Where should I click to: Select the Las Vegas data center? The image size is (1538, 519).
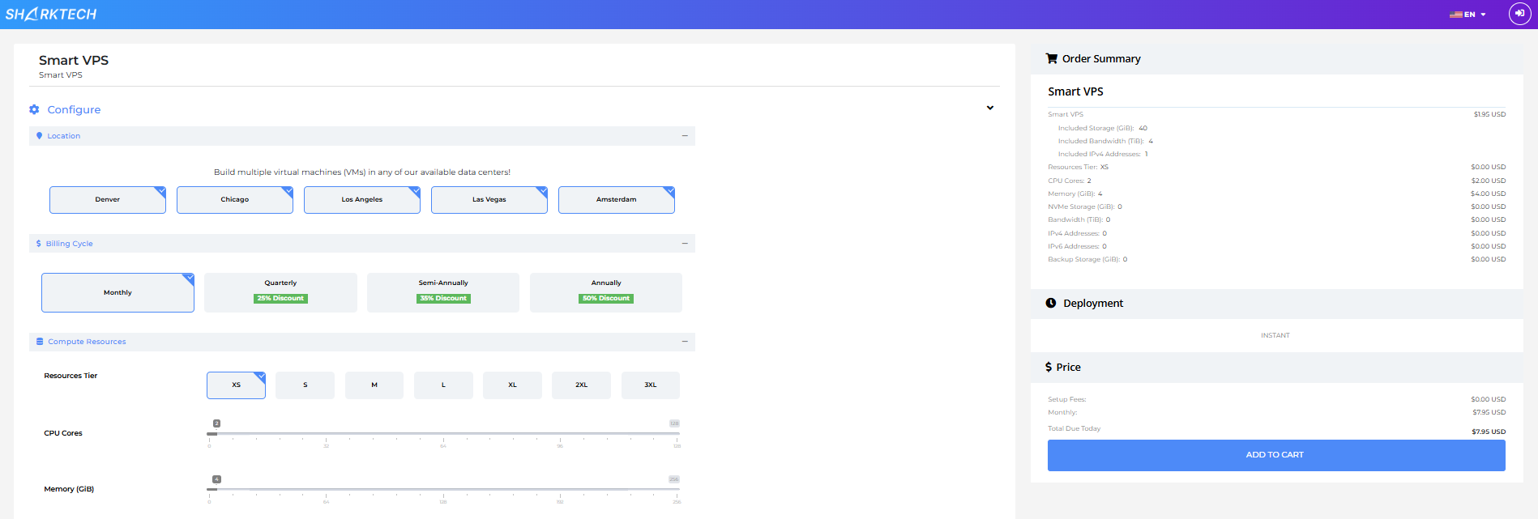tap(489, 200)
